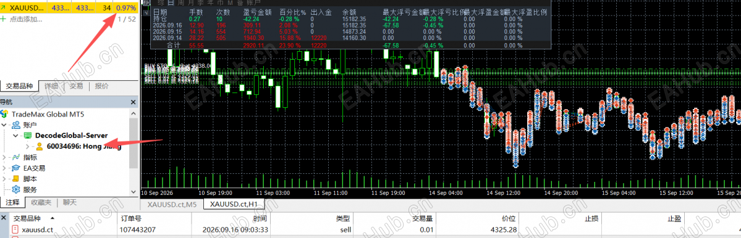
Task: Click the navigator scrollbar up arrow
Action: 133,114
